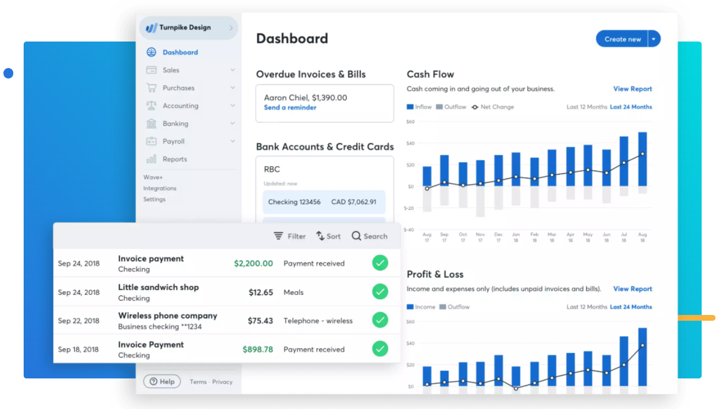723x409 pixels.
Task: Select Last 24 Months for Cash Flow
Action: click(631, 107)
